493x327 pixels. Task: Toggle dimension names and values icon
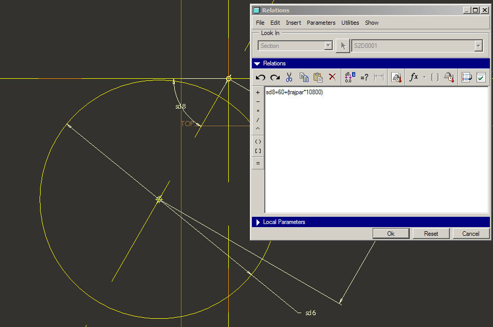(350, 77)
